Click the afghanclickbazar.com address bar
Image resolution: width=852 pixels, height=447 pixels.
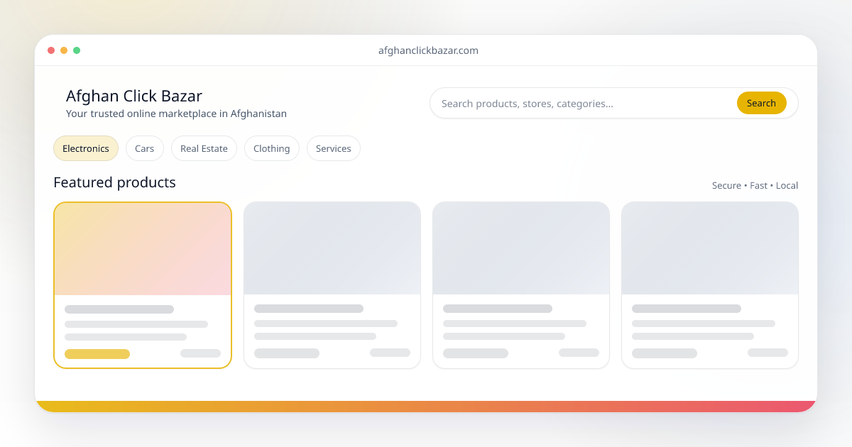[428, 50]
